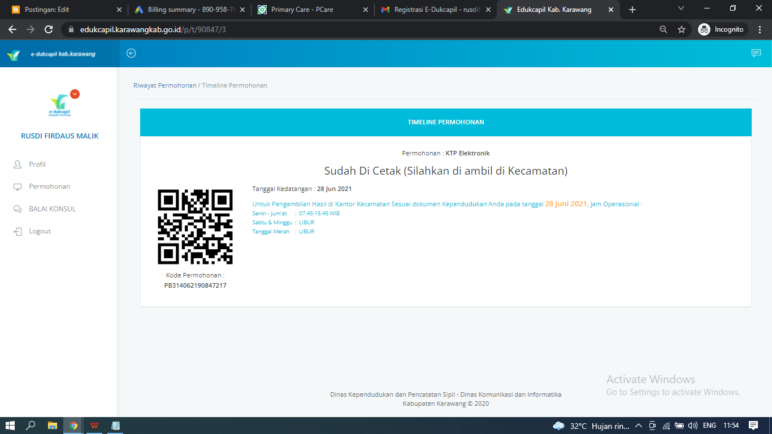Bookmark this page with the star icon
772x434 pixels.
click(682, 29)
